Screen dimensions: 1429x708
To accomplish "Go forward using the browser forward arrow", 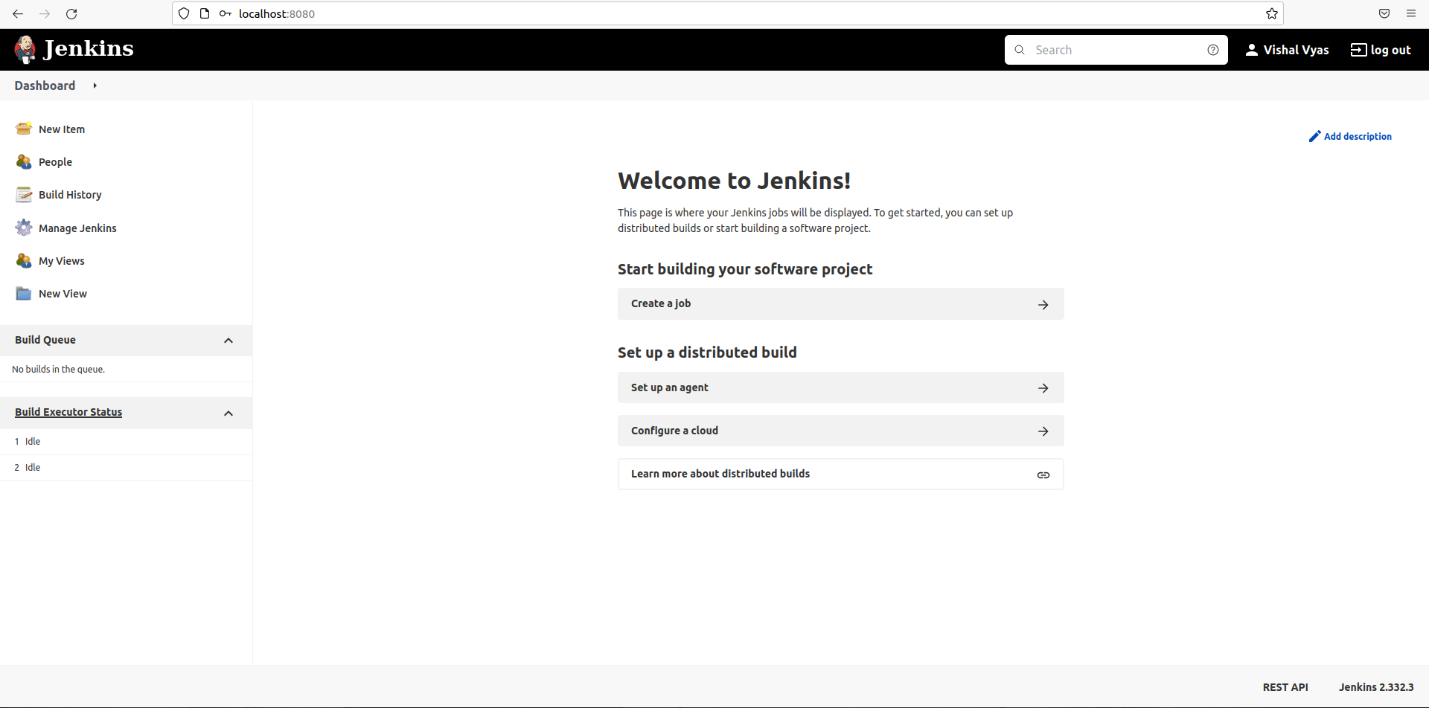I will click(x=45, y=13).
